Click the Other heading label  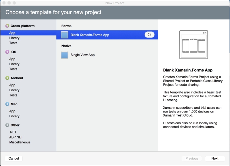(x=15, y=125)
